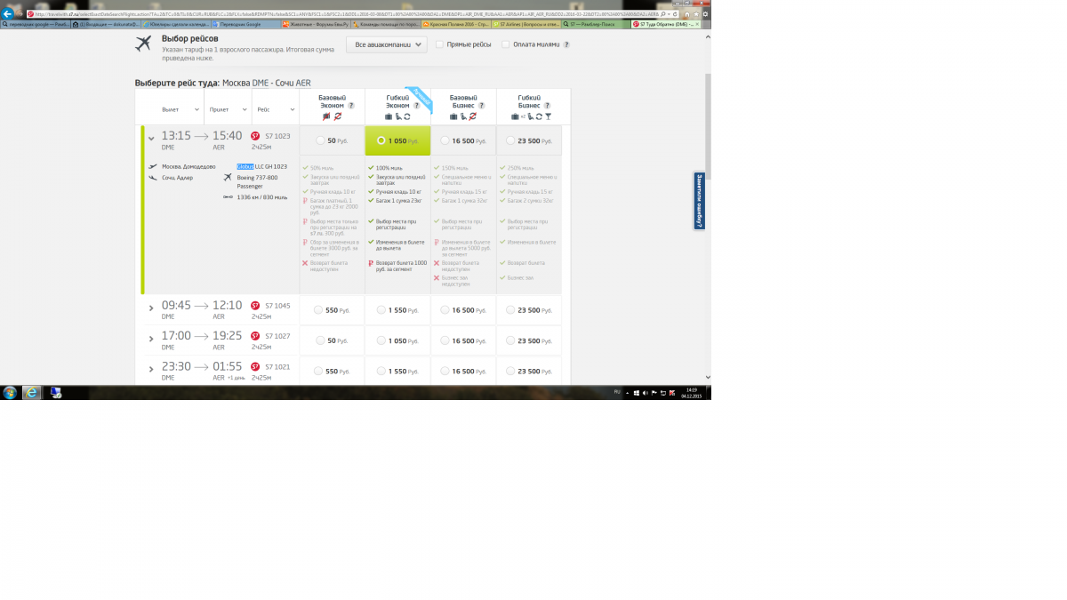Open the Вылет sort dropdown
The width and height of the screenshot is (1067, 600).
tap(179, 109)
